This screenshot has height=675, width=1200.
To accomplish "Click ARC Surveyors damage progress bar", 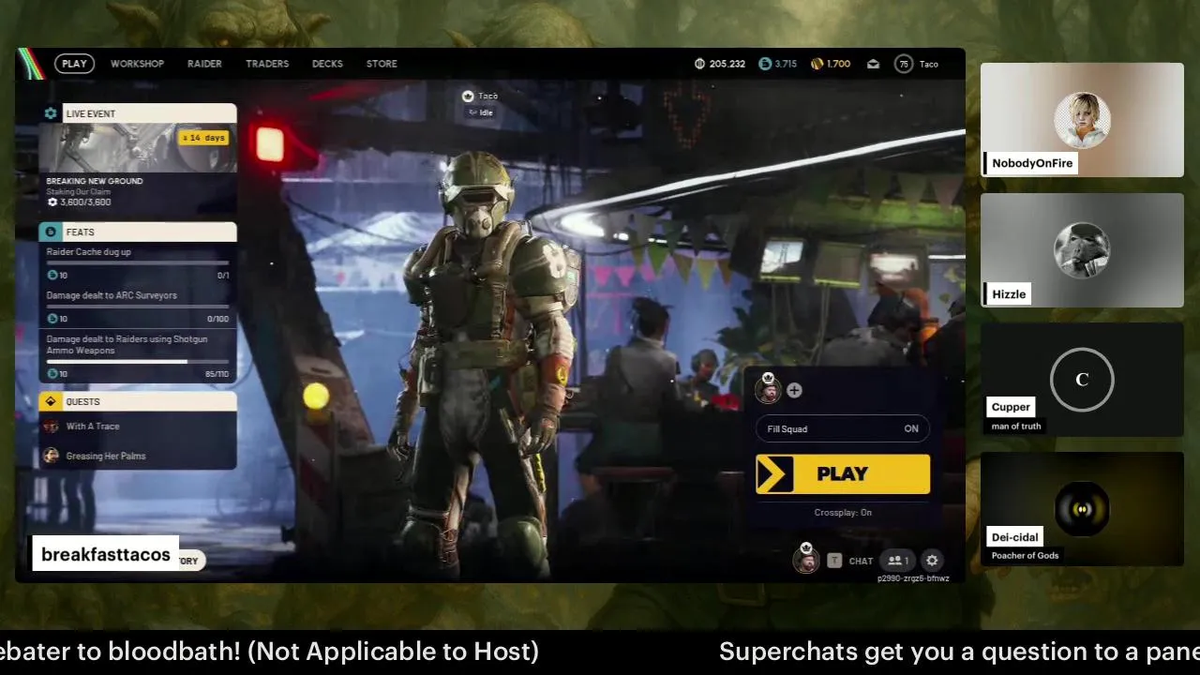I will click(x=138, y=307).
